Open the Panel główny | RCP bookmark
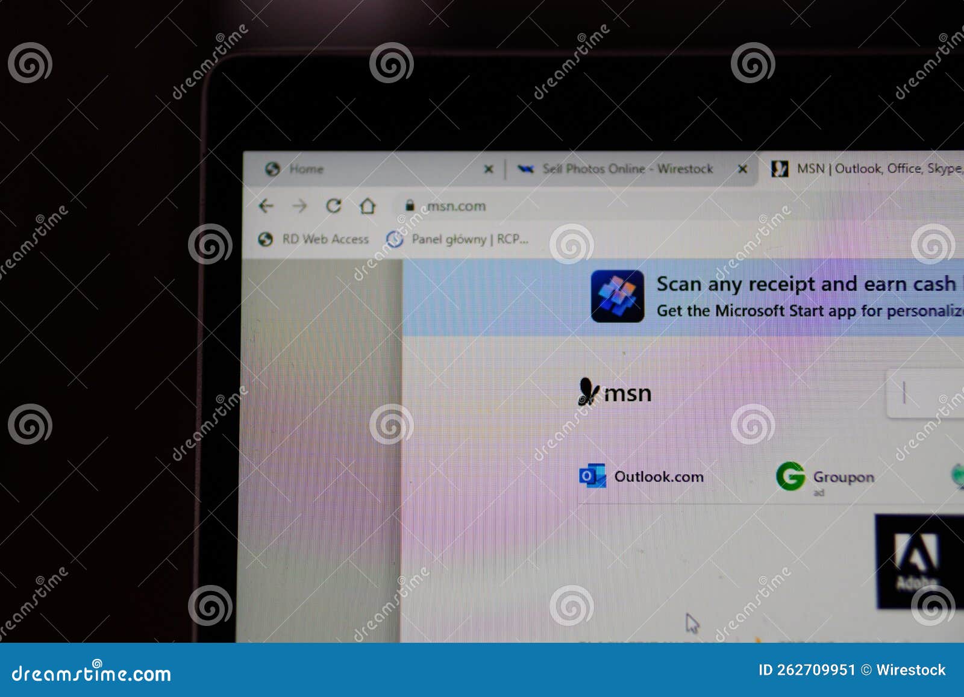The width and height of the screenshot is (964, 697). (x=470, y=239)
